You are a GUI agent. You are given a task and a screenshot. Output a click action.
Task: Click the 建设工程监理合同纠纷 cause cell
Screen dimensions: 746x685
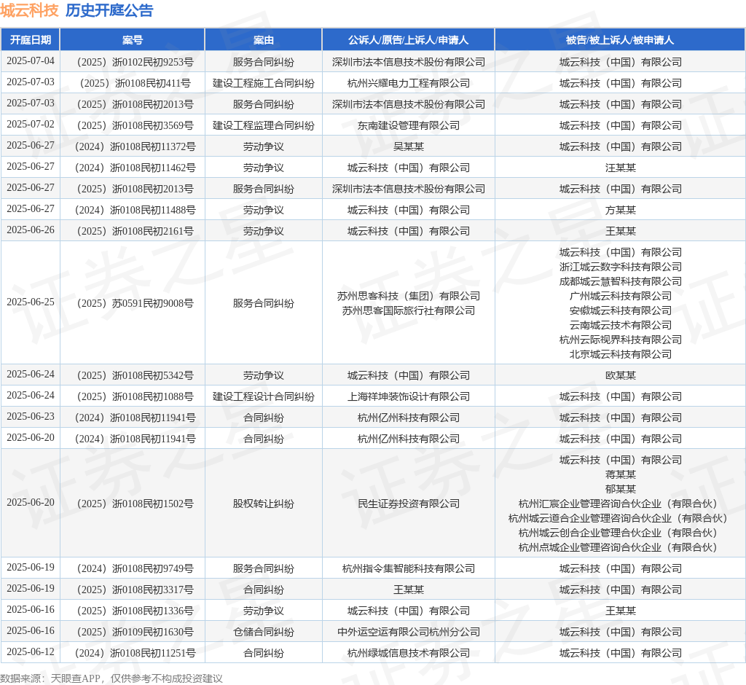click(x=264, y=125)
